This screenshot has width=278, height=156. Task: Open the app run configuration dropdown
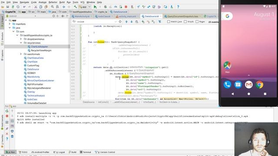click(85, 7)
